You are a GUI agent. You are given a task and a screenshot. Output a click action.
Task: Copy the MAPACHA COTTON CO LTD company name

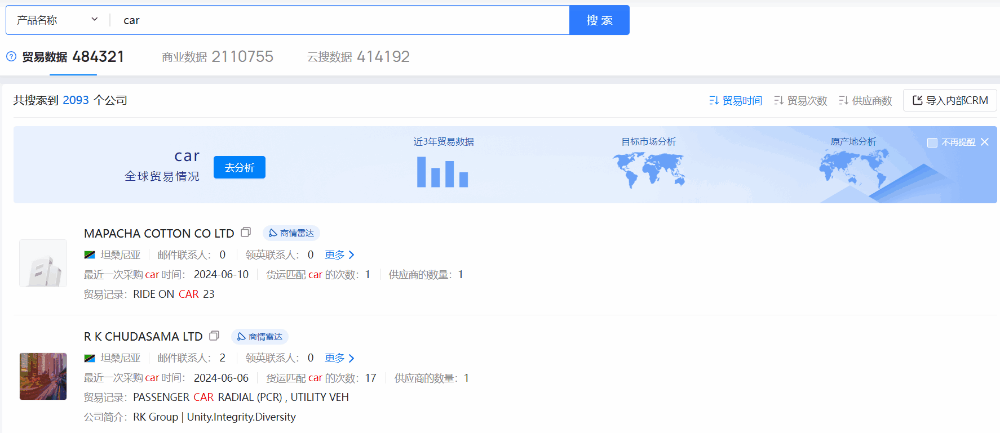coord(246,233)
